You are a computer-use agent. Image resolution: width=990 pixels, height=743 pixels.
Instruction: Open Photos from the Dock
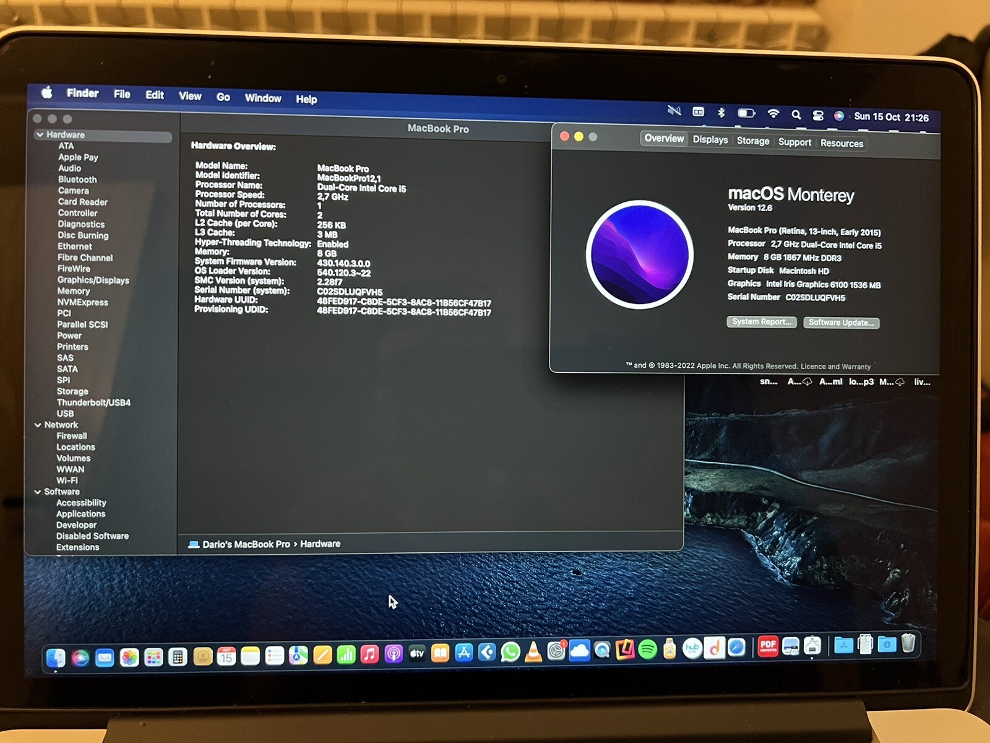(x=129, y=657)
